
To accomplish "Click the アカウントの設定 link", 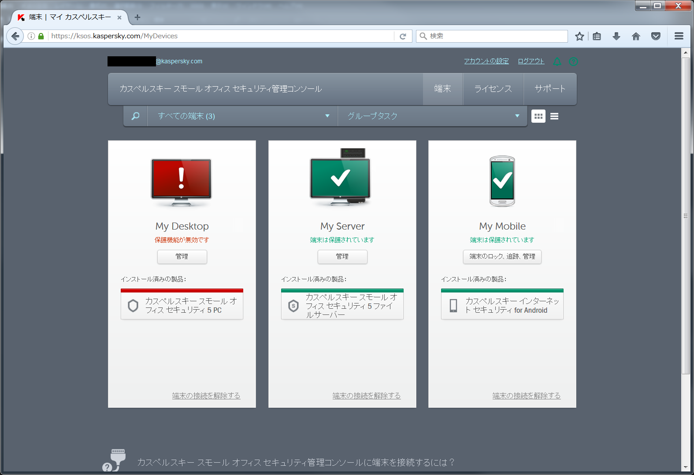I will (x=486, y=61).
